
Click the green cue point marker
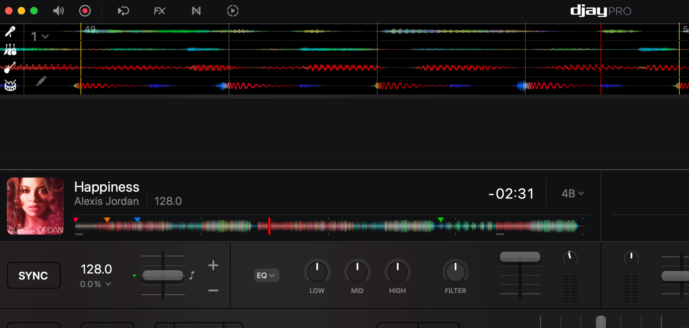pos(441,220)
